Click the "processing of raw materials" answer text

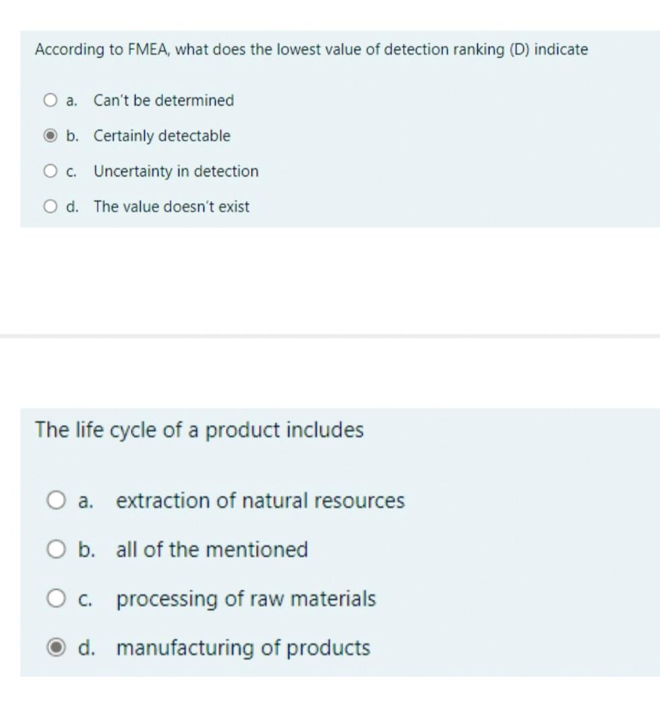(x=246, y=599)
